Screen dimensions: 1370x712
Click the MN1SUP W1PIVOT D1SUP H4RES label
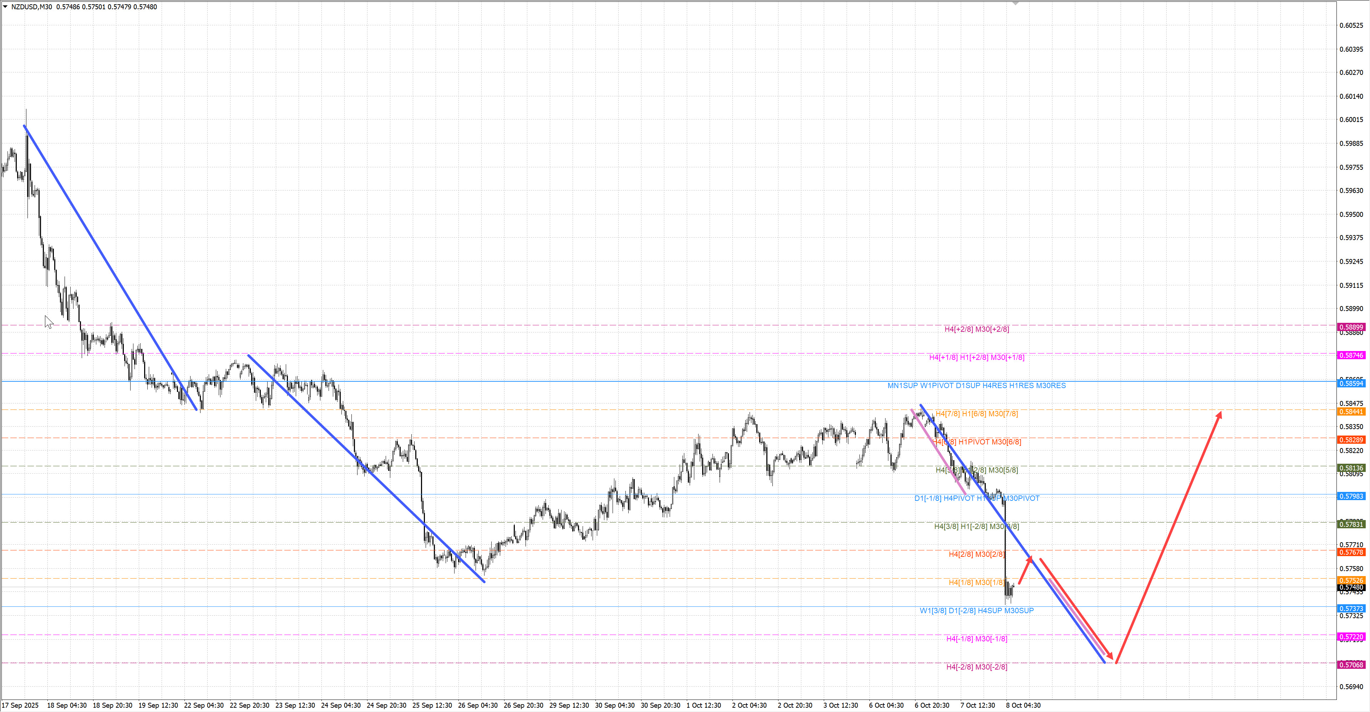tap(976, 386)
